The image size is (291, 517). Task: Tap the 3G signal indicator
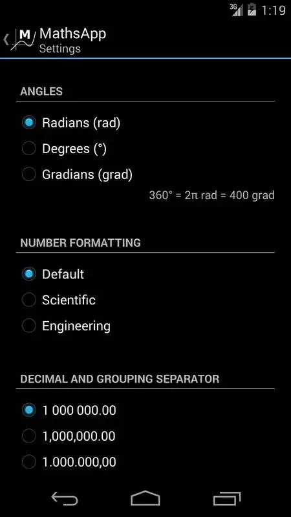(x=237, y=10)
